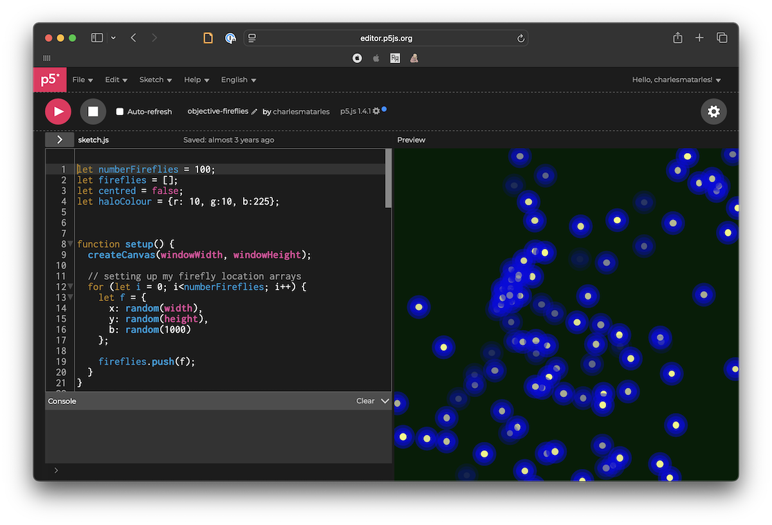Show browser tab overview icon
This screenshot has height=525, width=772.
click(x=722, y=37)
